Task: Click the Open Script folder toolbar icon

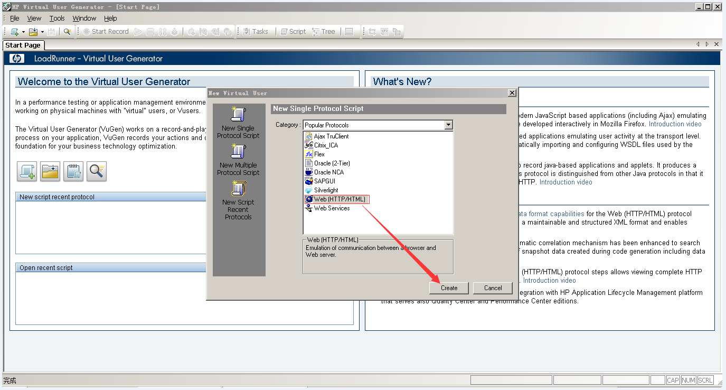Action: (x=33, y=32)
